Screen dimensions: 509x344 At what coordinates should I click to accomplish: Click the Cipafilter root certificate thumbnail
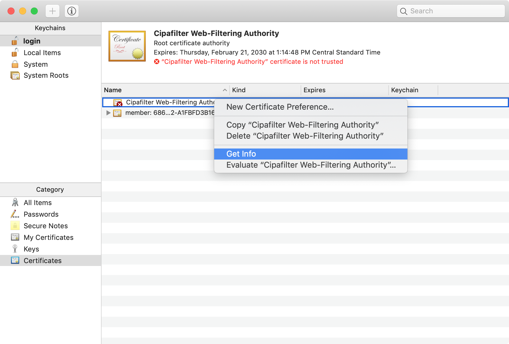tap(127, 46)
